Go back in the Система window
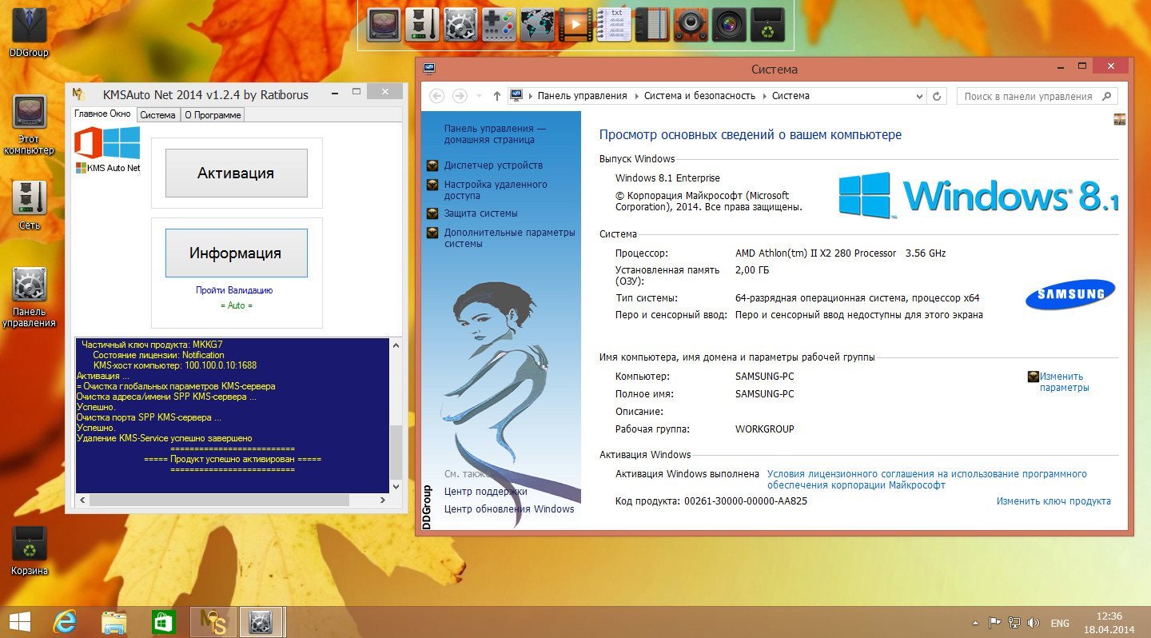The height and width of the screenshot is (638, 1151). pos(436,96)
